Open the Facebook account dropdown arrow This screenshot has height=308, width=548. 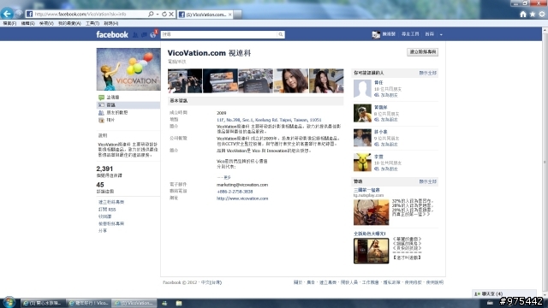click(441, 34)
